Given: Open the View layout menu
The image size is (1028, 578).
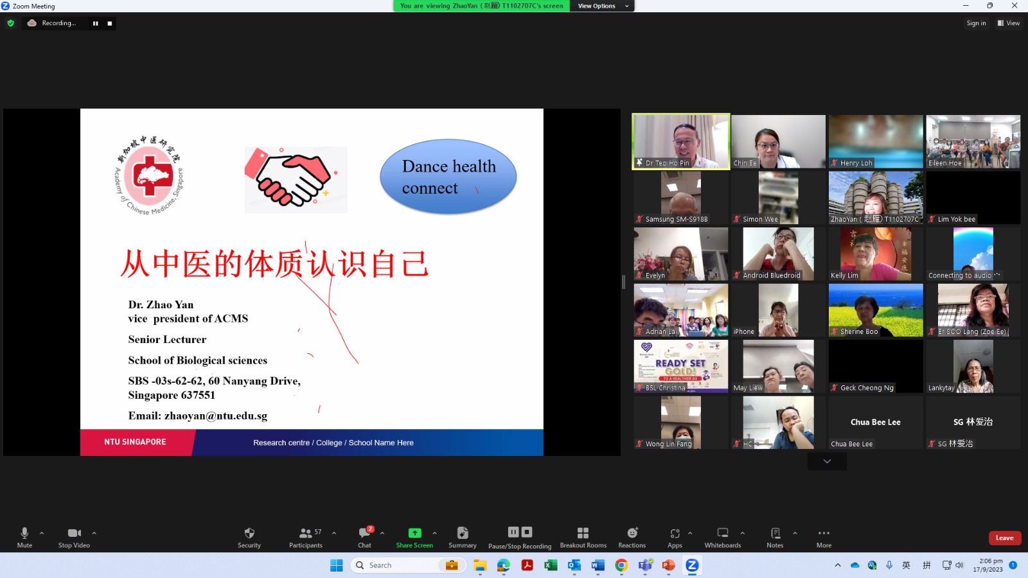Looking at the screenshot, I should click(1009, 23).
